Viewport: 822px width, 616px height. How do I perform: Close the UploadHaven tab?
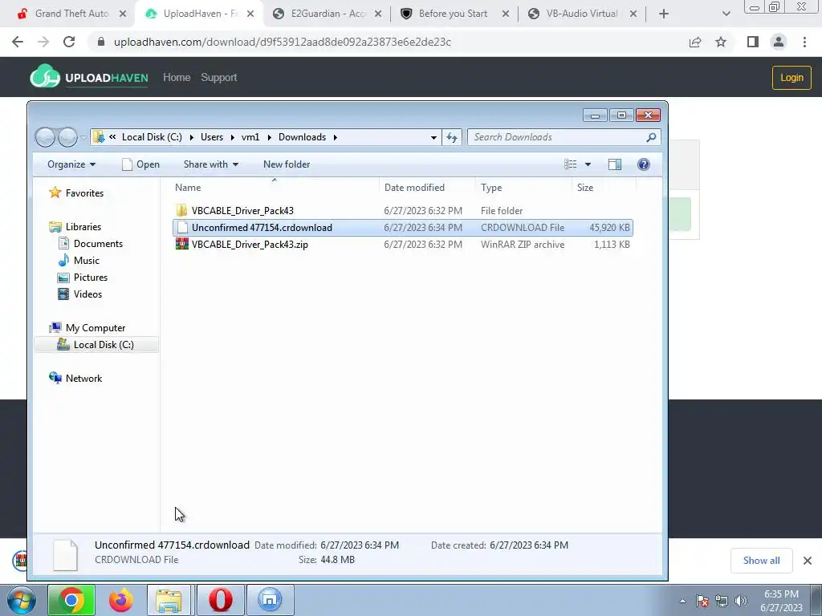250,14
